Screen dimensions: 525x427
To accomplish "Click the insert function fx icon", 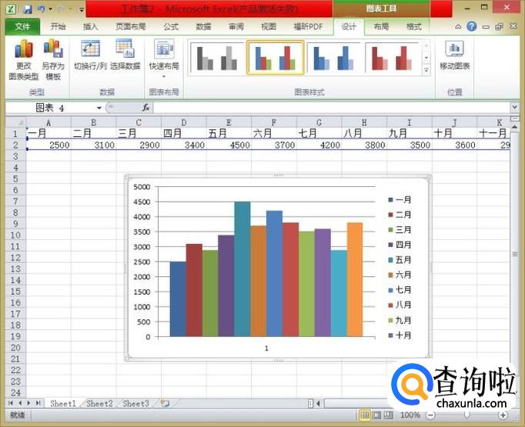I will point(146,108).
